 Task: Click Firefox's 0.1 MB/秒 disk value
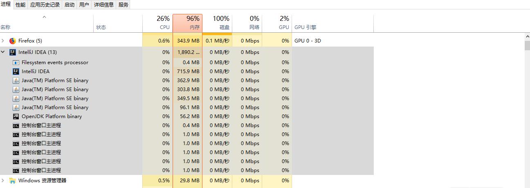[x=218, y=41]
